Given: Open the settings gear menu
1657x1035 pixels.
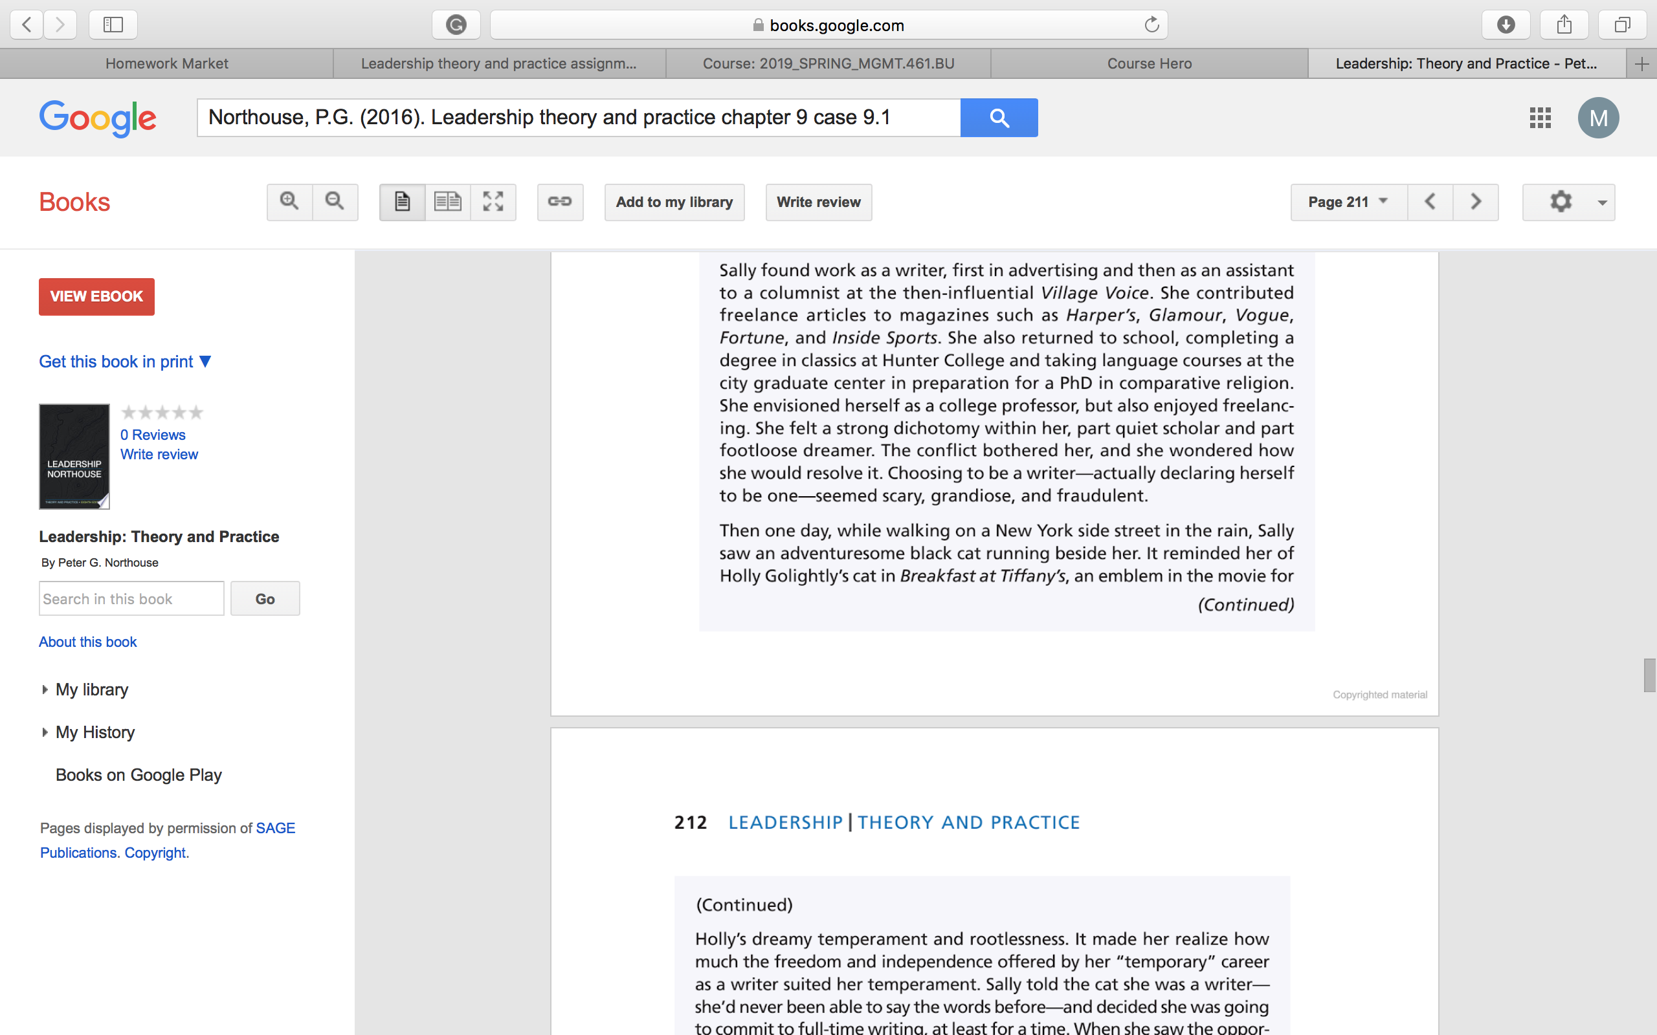Looking at the screenshot, I should 1569,202.
